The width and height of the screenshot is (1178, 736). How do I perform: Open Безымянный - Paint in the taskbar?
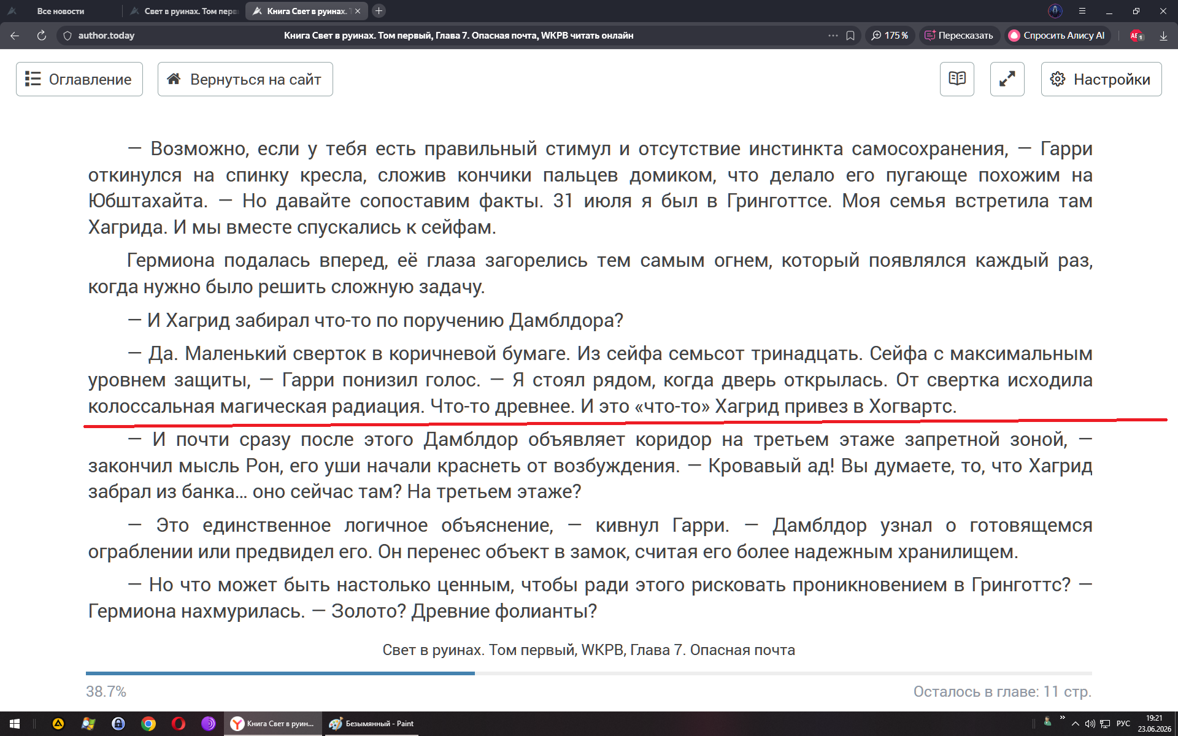(372, 724)
